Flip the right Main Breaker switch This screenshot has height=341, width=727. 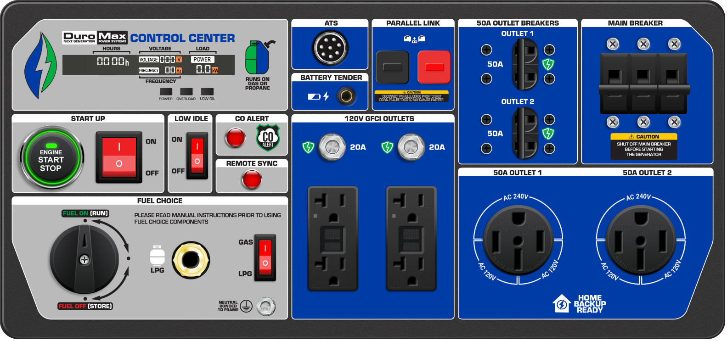[x=672, y=83]
